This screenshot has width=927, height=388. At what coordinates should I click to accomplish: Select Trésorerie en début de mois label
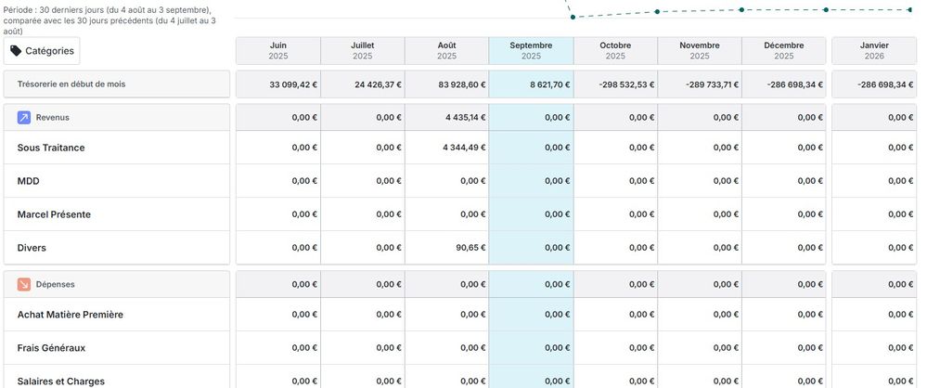(x=71, y=84)
